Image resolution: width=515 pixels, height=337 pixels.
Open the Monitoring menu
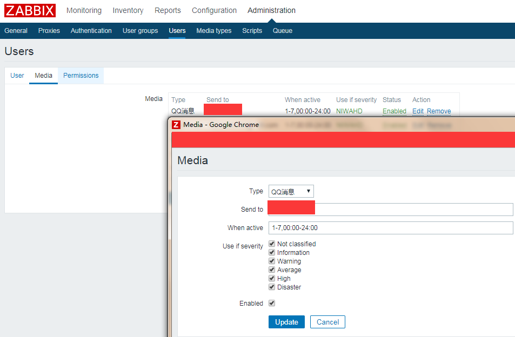click(84, 10)
